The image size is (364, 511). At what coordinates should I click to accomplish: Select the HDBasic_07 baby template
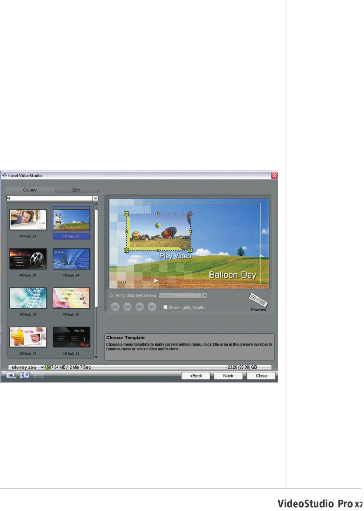pyautogui.click(x=28, y=337)
